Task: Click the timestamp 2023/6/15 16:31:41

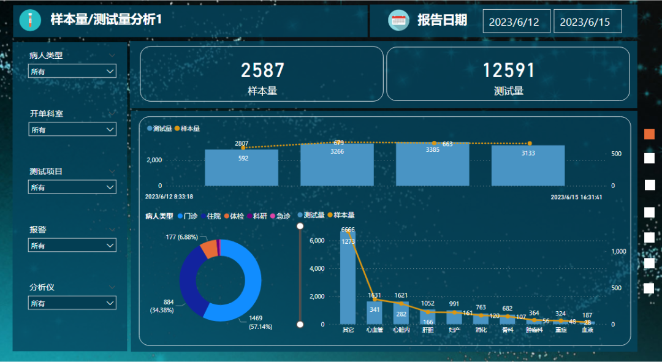Action: tap(576, 197)
